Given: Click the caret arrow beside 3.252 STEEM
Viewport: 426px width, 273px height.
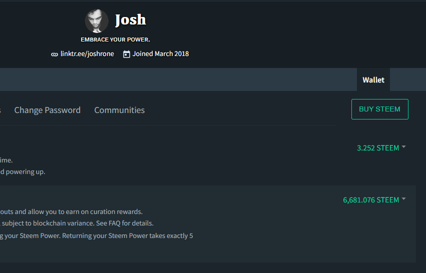Looking at the screenshot, I should pyautogui.click(x=404, y=147).
